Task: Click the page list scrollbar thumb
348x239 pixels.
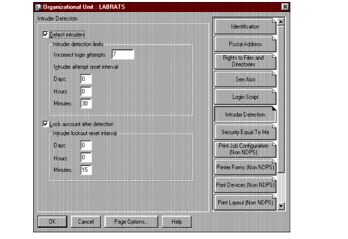Action: pyautogui.click(x=281, y=99)
